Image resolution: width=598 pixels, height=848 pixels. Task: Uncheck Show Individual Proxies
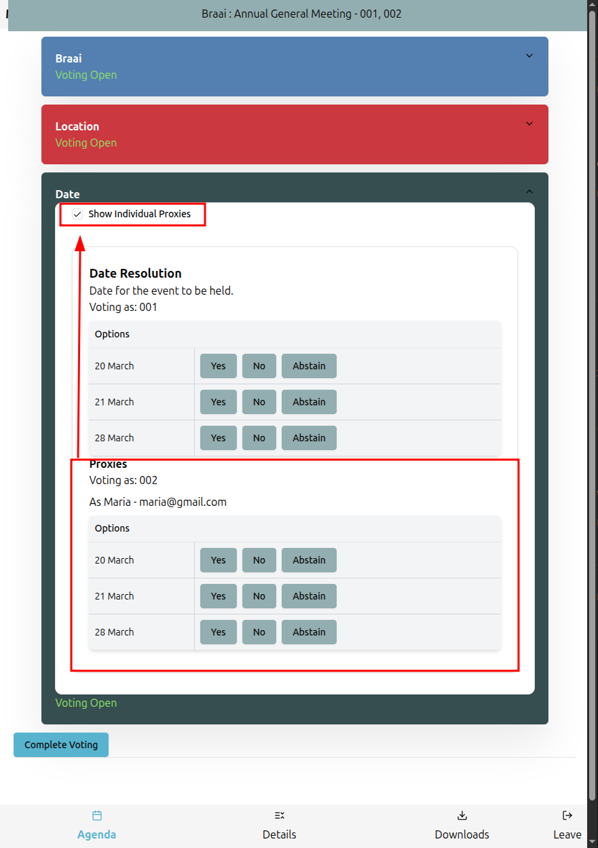pyautogui.click(x=77, y=214)
